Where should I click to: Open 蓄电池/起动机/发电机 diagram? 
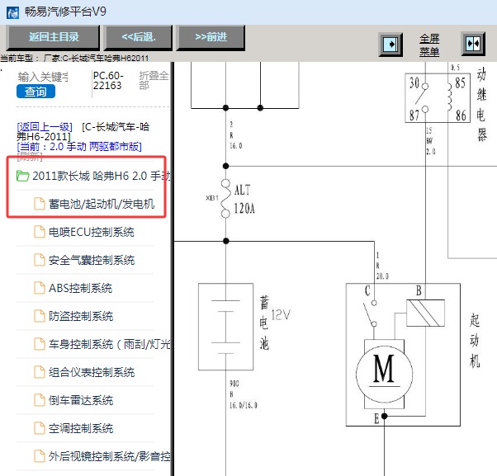[102, 204]
